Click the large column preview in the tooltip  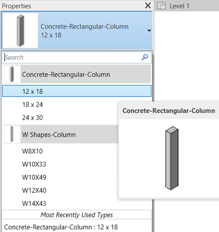coord(172,158)
